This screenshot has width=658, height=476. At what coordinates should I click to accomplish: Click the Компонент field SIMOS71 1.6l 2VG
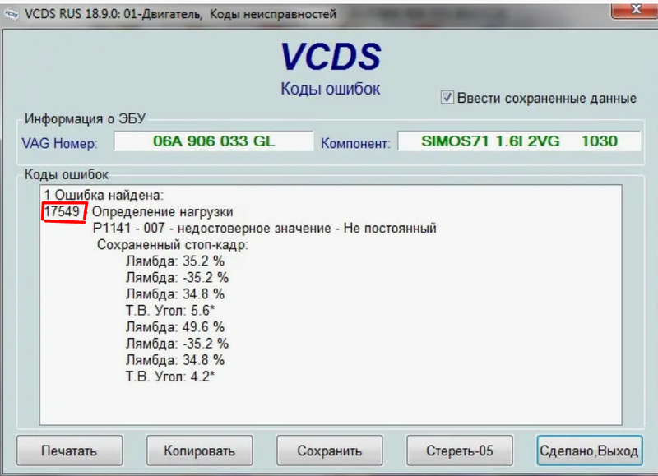click(519, 141)
